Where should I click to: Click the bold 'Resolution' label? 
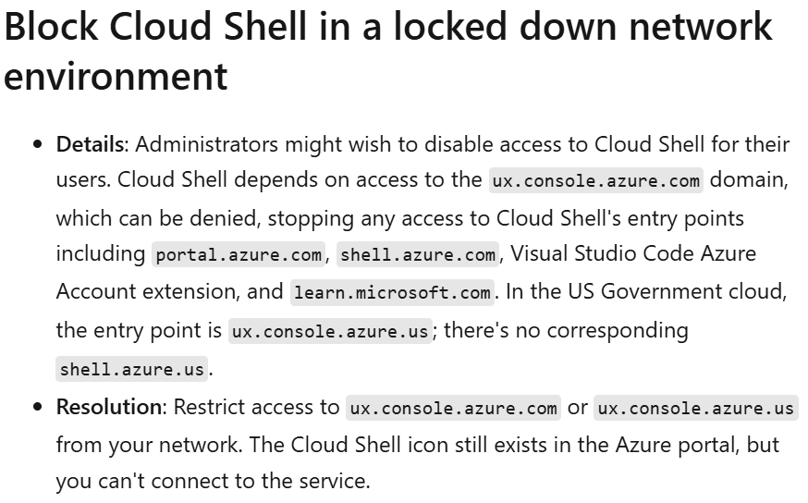tap(108, 407)
